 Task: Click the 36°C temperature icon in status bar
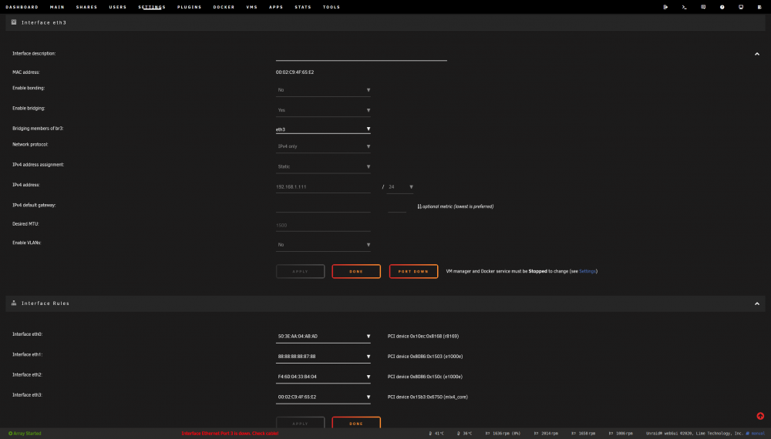tap(459, 433)
